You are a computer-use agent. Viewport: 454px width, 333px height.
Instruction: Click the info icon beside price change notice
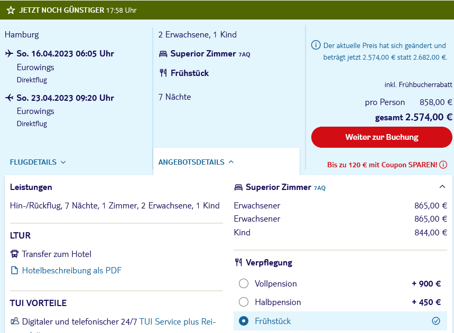[x=316, y=45]
